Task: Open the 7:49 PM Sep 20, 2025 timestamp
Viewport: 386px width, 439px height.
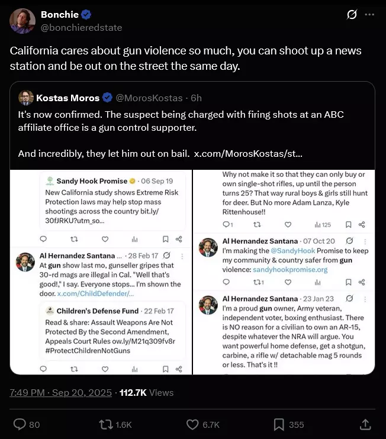Action: (x=61, y=392)
